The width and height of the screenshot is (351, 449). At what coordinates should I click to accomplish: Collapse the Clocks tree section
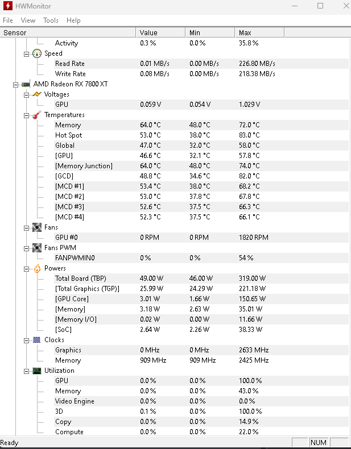coord(26,341)
